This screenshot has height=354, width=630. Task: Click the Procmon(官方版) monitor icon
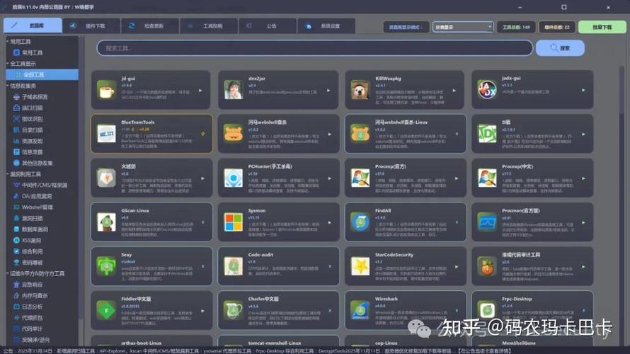click(487, 222)
